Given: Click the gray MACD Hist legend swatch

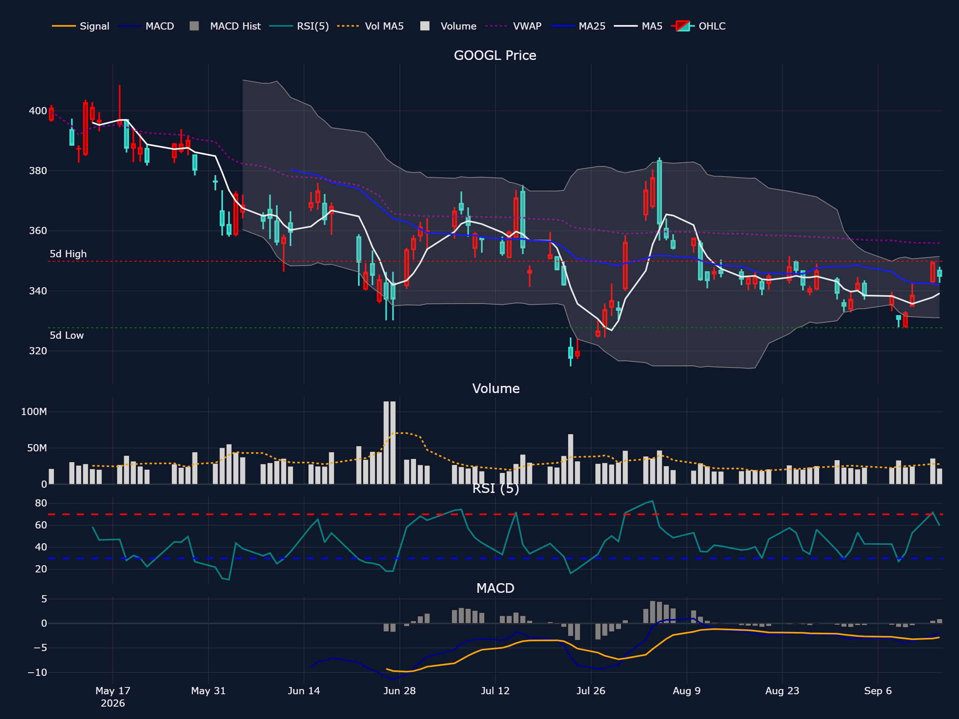Looking at the screenshot, I should 194,26.
